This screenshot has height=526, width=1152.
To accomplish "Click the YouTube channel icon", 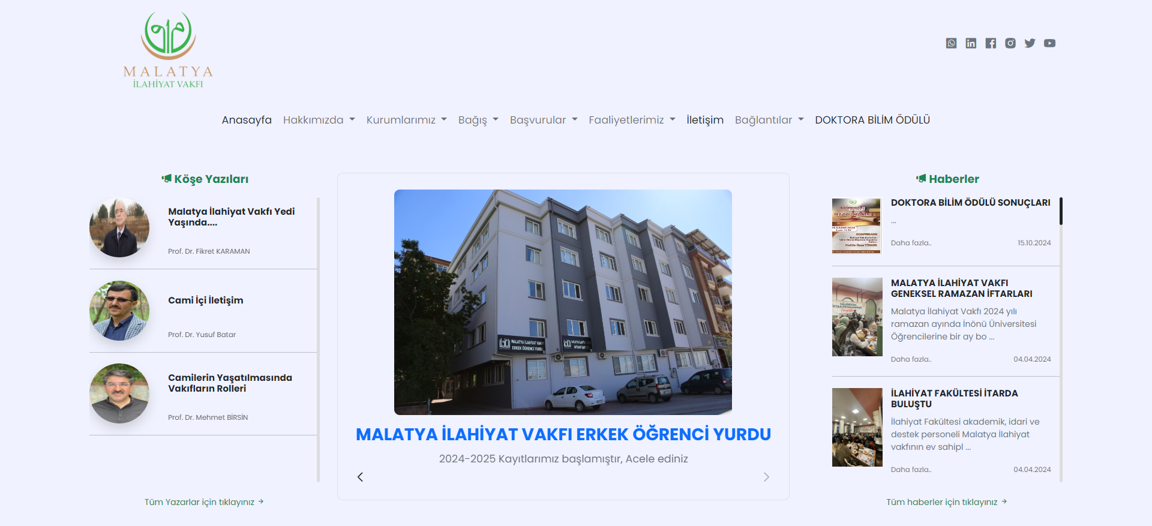I will point(1049,43).
